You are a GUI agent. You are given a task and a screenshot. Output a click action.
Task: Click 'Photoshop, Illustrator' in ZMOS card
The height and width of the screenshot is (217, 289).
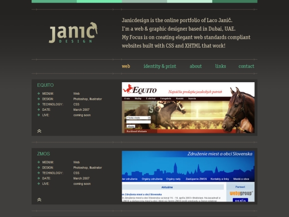click(88, 167)
